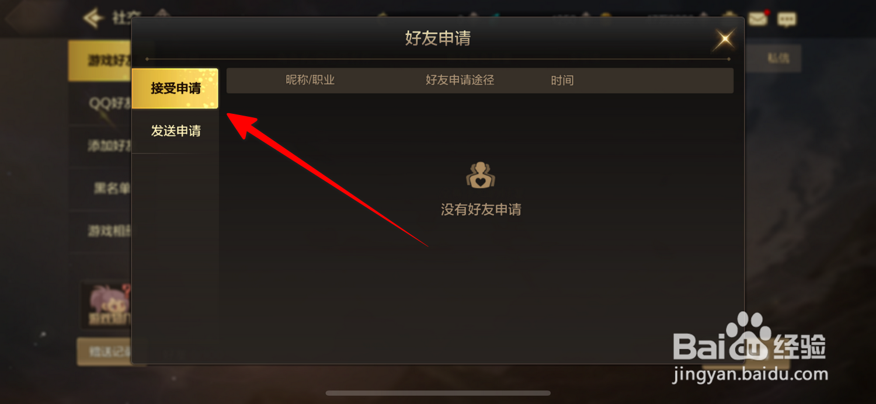Viewport: 876px width, 404px height.
Task: Open the chat bubble icon
Action: click(x=787, y=19)
